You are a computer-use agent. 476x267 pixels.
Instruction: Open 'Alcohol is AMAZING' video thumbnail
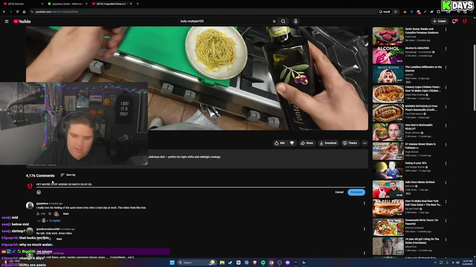(388, 55)
